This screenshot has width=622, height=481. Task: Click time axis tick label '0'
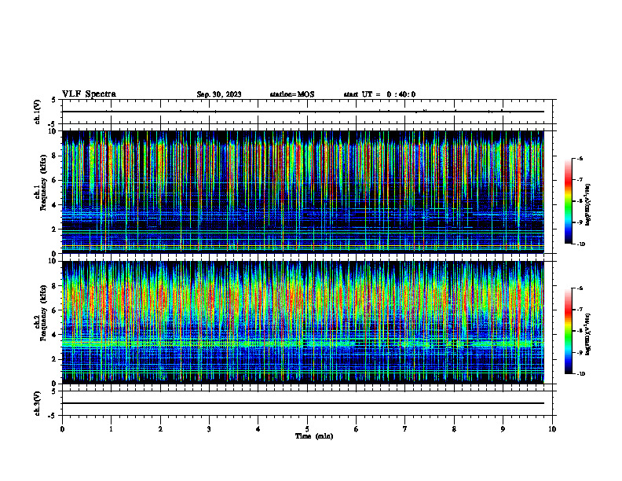pos(62,429)
